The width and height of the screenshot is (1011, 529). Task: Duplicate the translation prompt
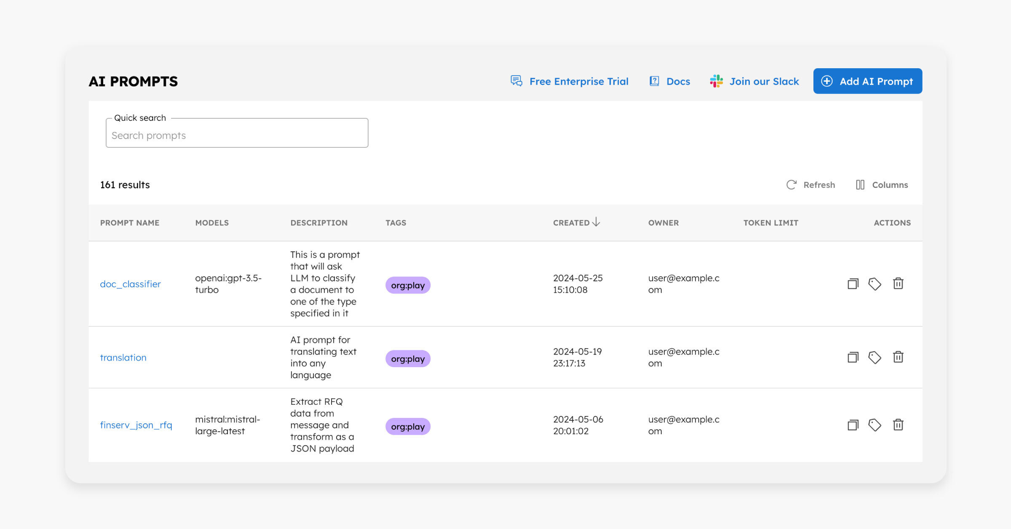[853, 358]
